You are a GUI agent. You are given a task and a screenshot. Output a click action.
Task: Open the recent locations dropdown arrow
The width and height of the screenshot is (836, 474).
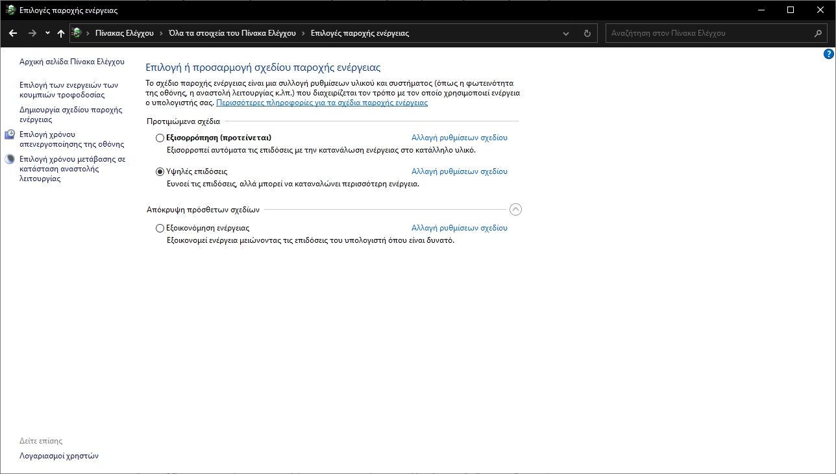click(x=47, y=33)
